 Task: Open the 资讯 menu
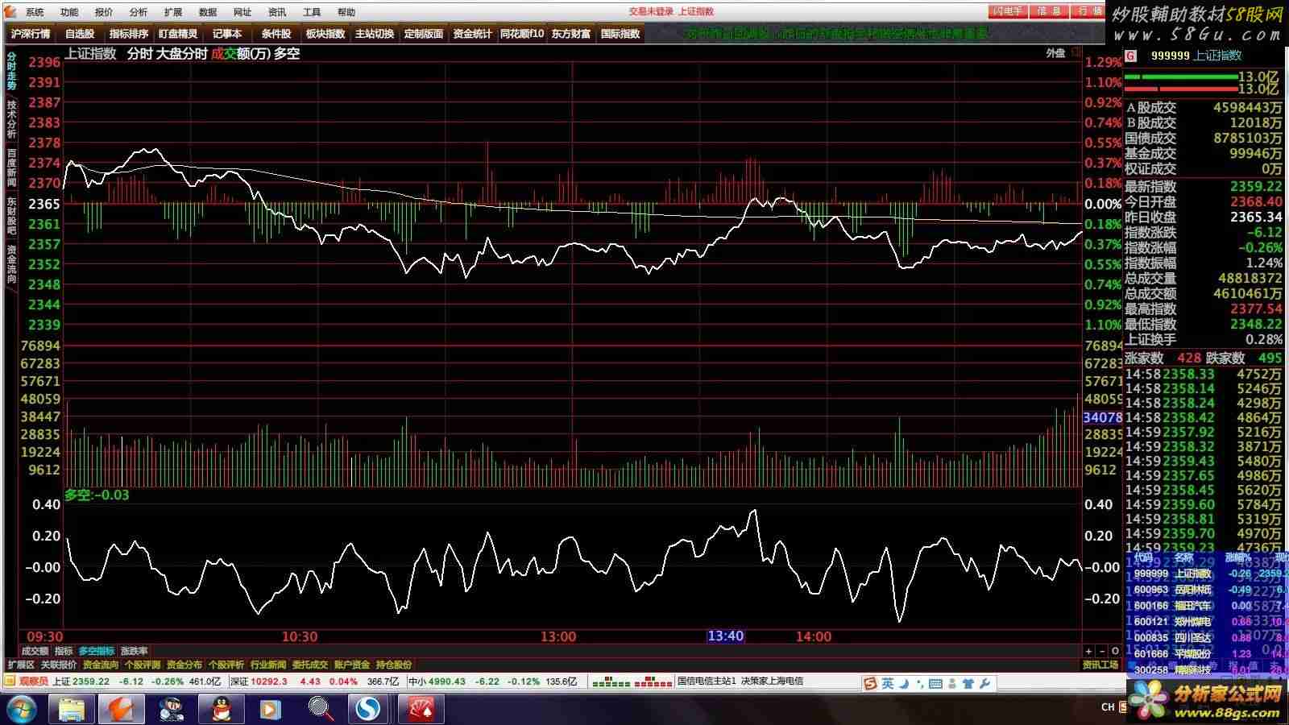pyautogui.click(x=277, y=12)
